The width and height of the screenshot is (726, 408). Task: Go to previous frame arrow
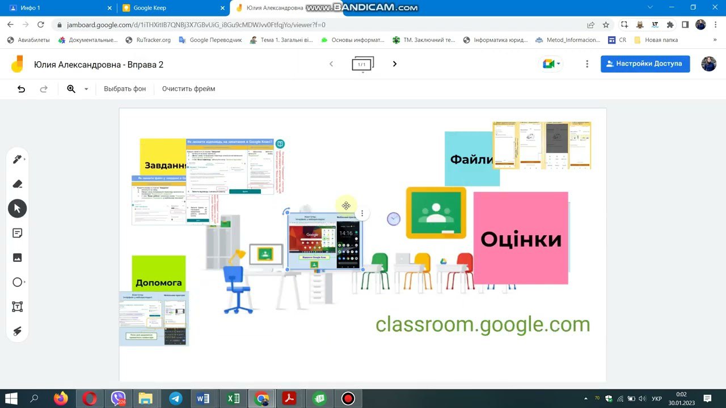click(331, 64)
